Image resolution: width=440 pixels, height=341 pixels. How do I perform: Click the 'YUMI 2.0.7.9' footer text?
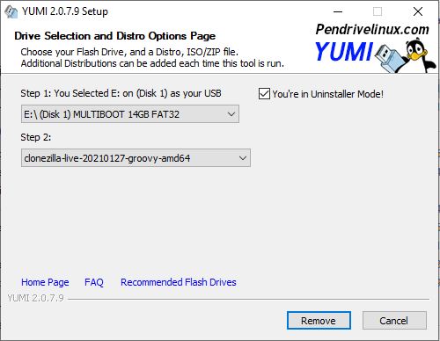click(35, 298)
